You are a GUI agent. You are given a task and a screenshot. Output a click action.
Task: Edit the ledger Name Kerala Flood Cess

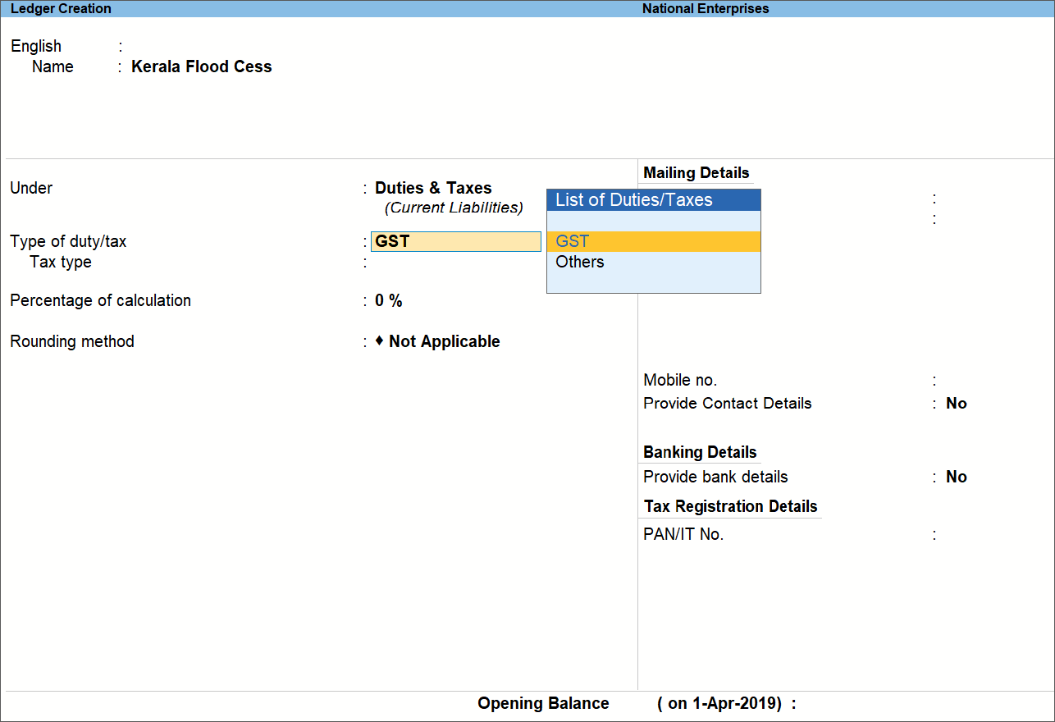coord(201,66)
